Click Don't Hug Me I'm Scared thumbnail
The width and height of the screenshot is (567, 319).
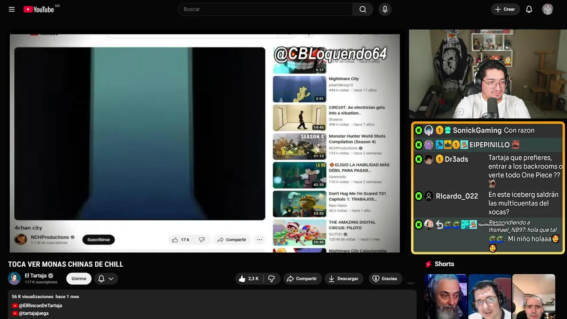click(x=299, y=204)
